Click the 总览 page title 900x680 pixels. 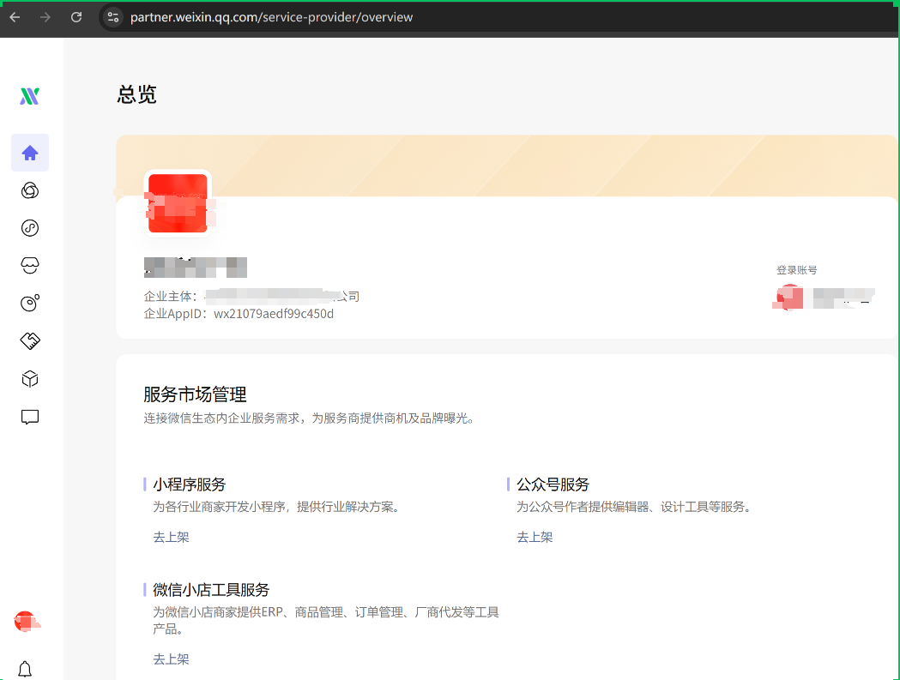click(136, 94)
